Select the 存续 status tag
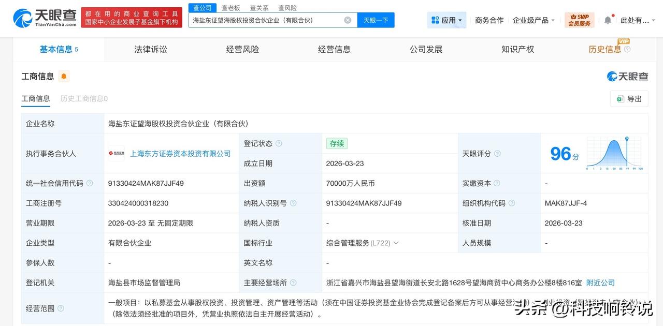 (x=336, y=143)
